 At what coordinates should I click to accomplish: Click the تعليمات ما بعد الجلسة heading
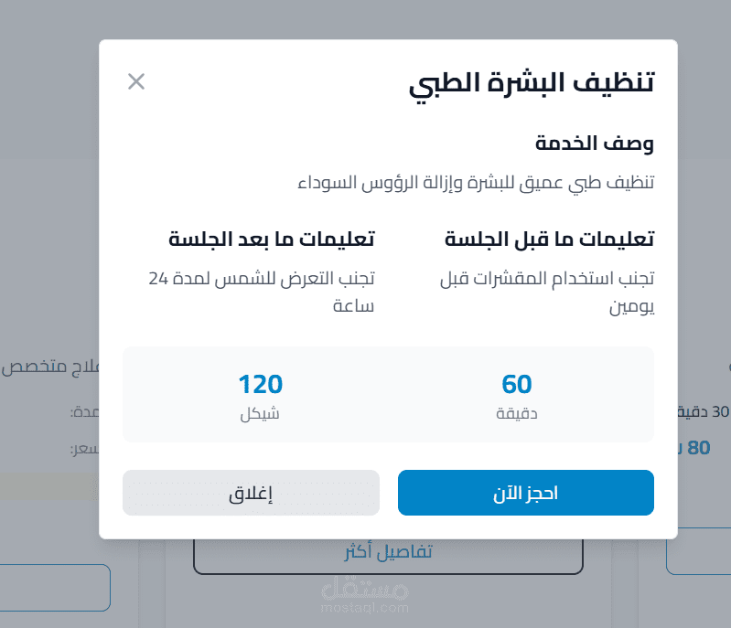(x=271, y=239)
